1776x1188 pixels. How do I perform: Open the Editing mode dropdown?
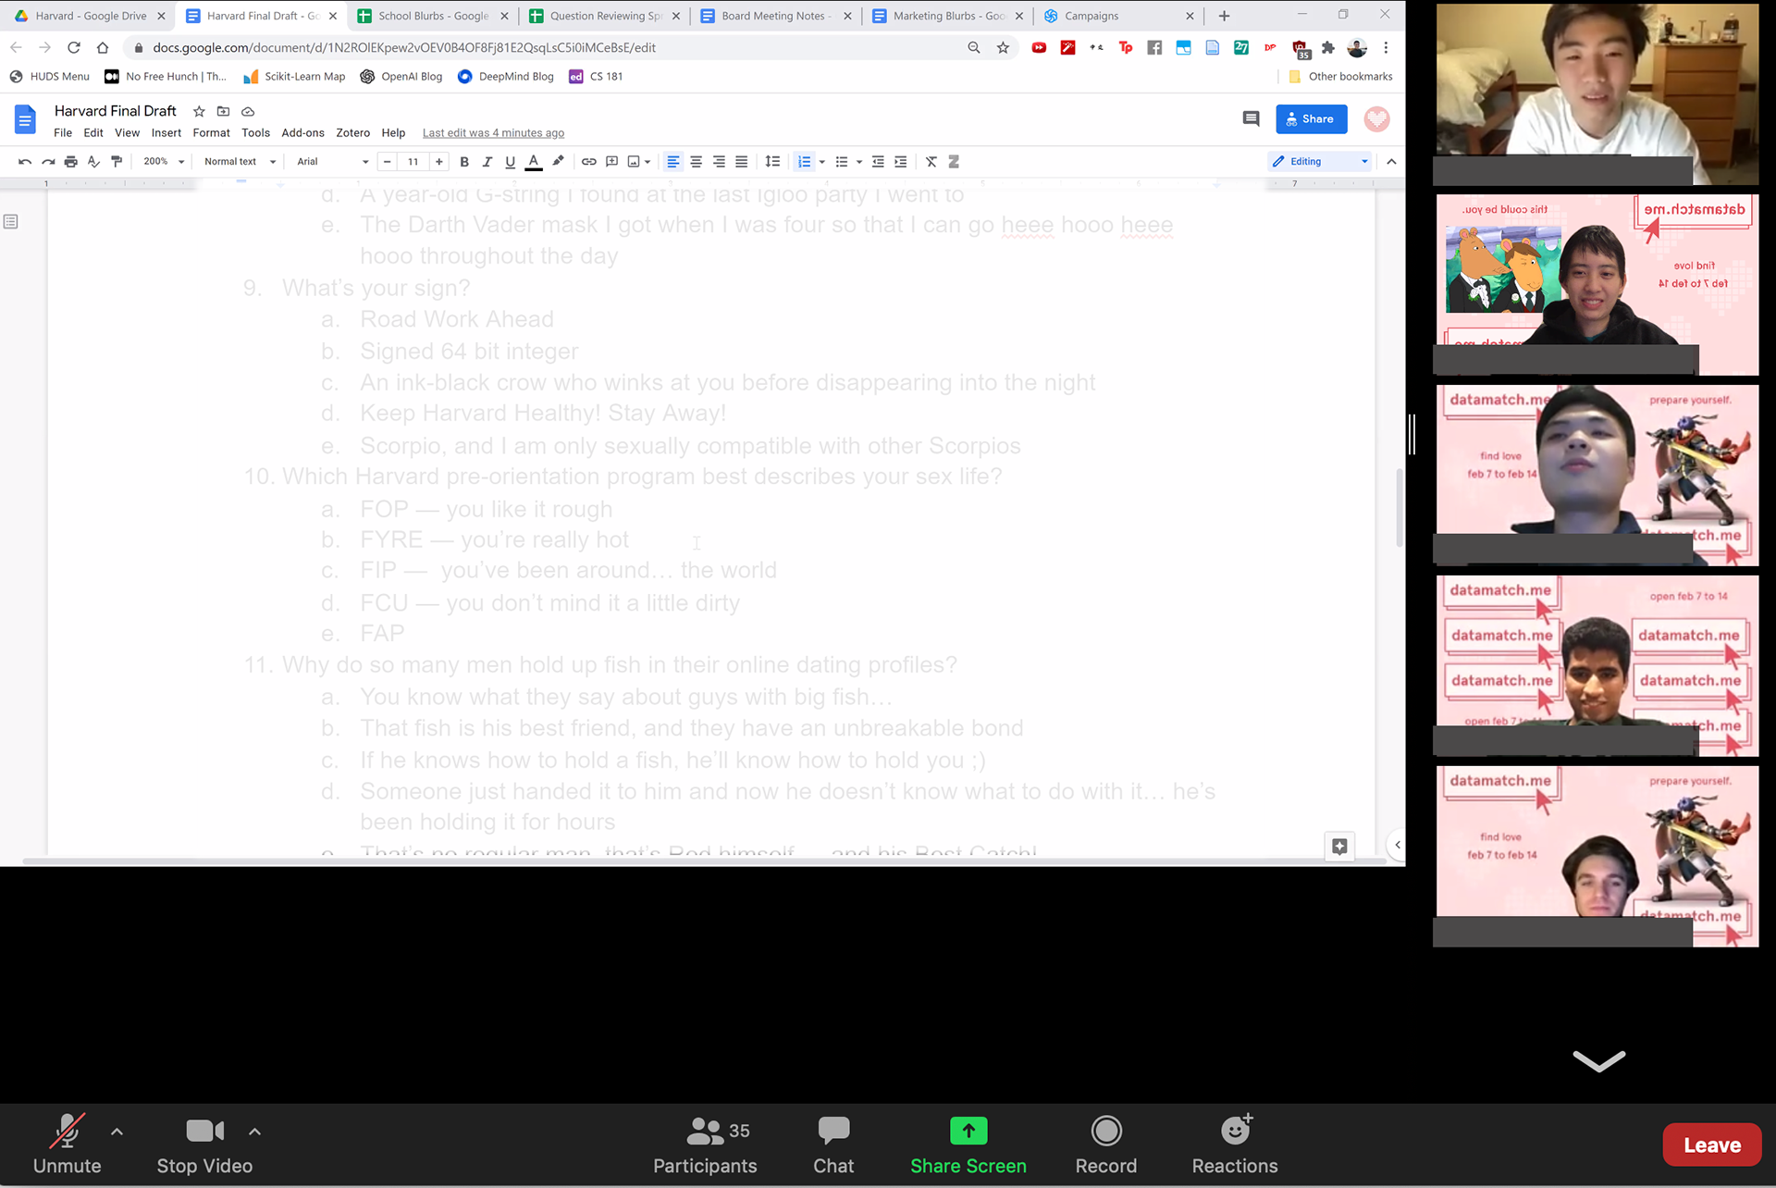pos(1319,161)
